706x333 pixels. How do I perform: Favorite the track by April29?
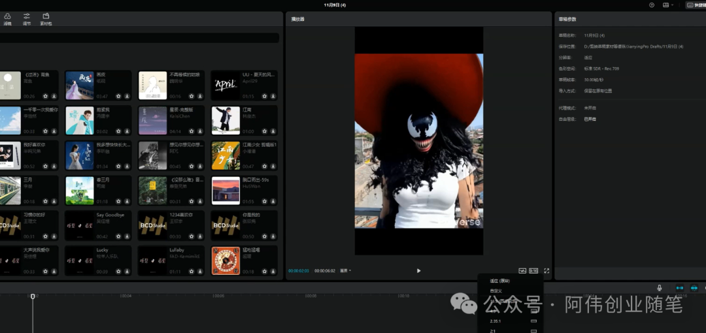tap(264, 96)
